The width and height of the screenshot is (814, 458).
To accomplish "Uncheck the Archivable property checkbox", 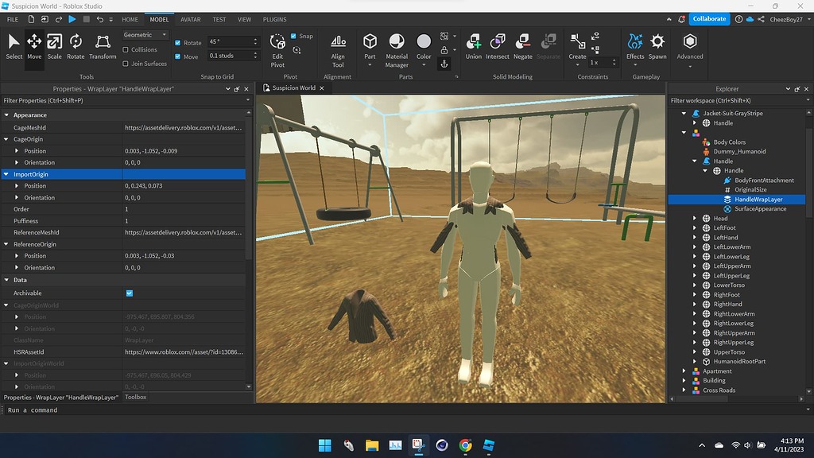I will coord(130,293).
